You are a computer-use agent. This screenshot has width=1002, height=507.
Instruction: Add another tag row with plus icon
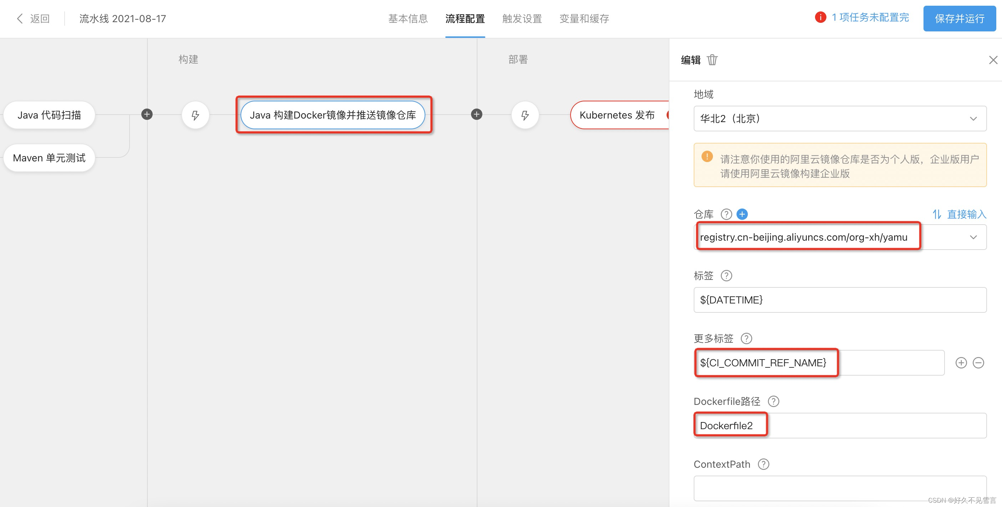[961, 363]
